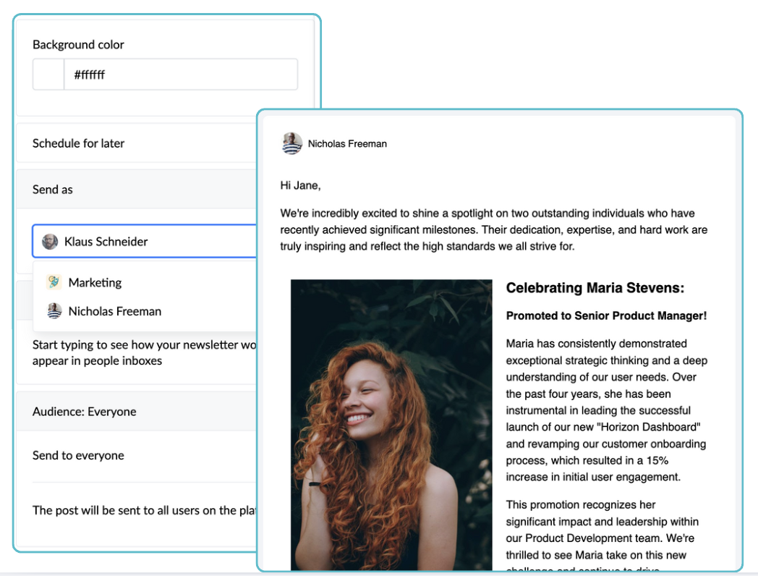Click the Background color label

[x=78, y=44]
